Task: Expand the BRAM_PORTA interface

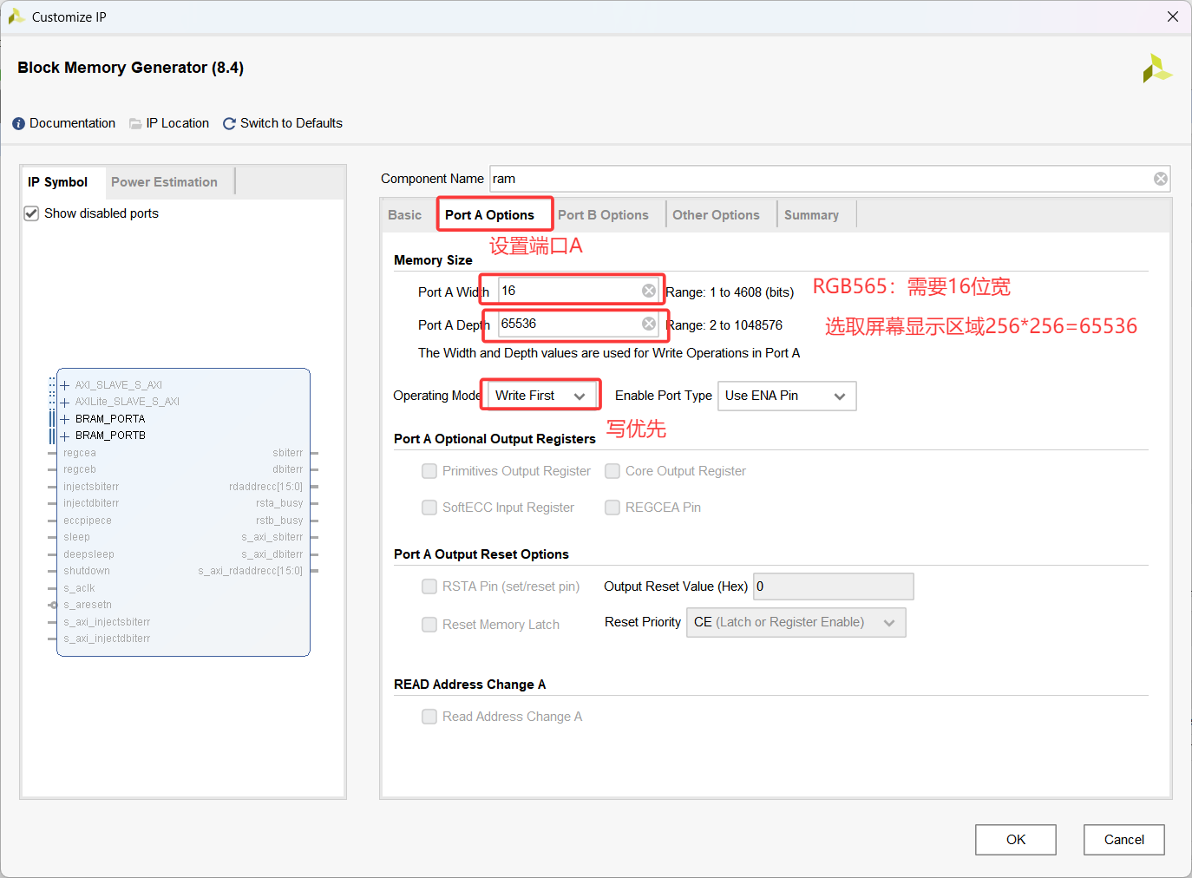Action: tap(64, 419)
